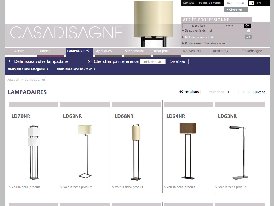Go to results page 3 in the pagination

(x=238, y=92)
